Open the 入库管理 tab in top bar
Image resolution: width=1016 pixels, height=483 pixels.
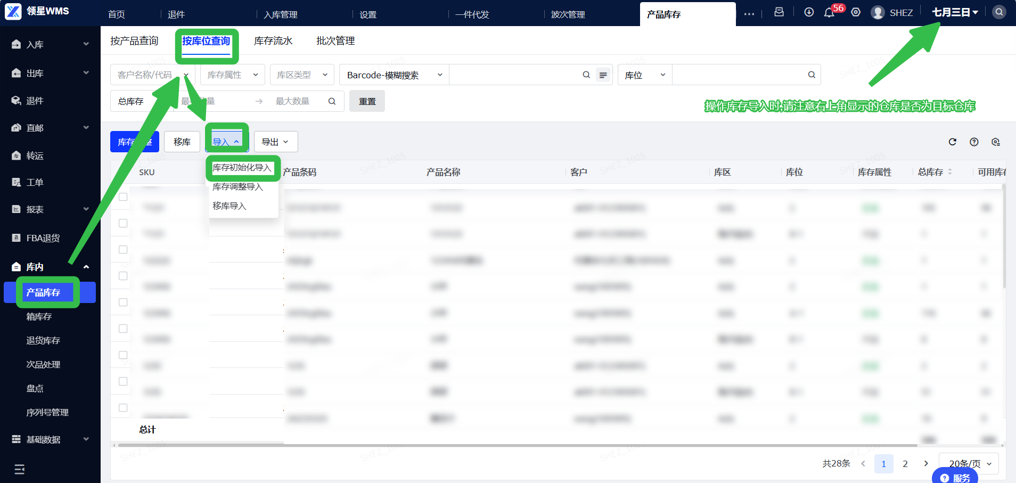(281, 14)
